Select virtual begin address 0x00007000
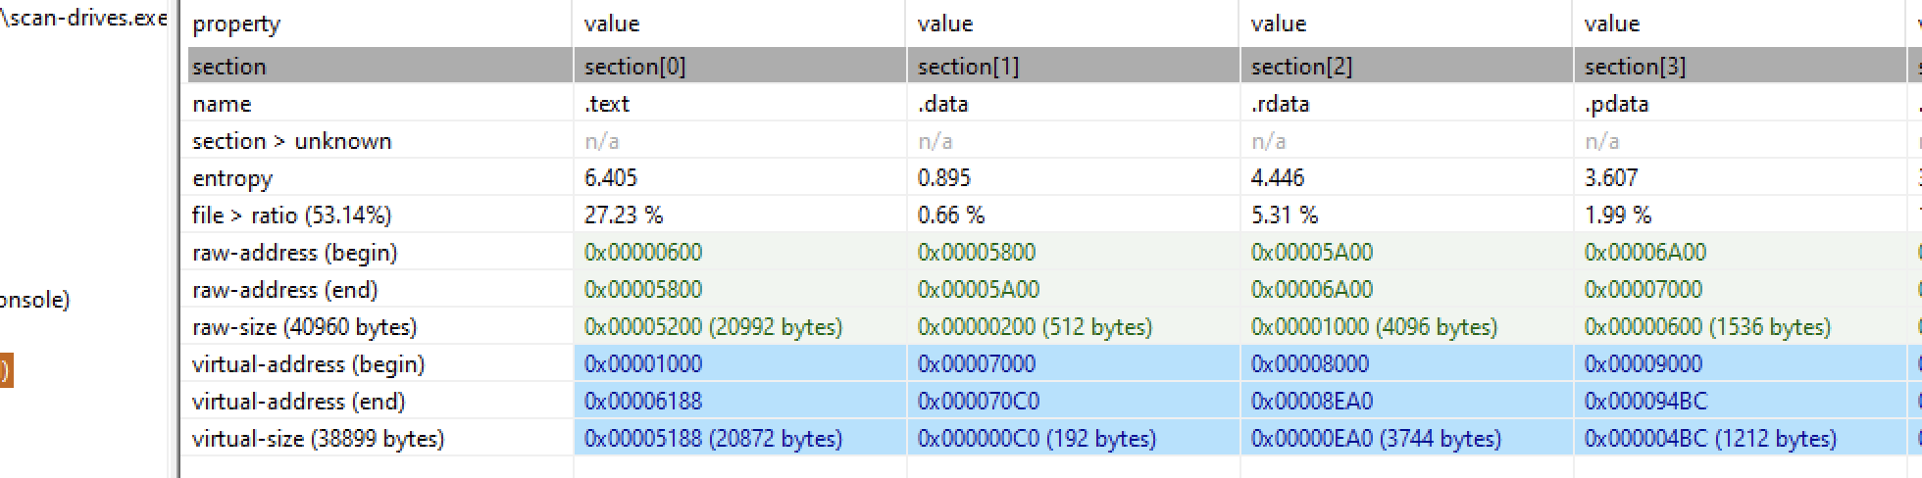1922x478 pixels. [977, 364]
